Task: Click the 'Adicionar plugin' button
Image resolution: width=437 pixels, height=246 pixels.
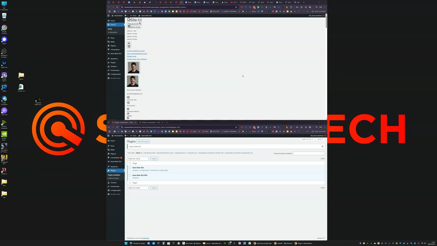Action: click(143, 141)
